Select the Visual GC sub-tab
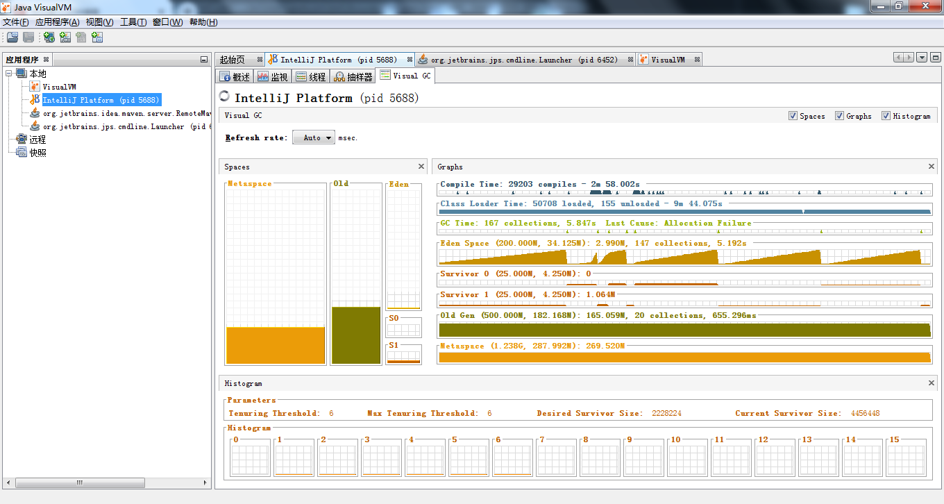Screen dimensions: 944x504 click(405, 76)
